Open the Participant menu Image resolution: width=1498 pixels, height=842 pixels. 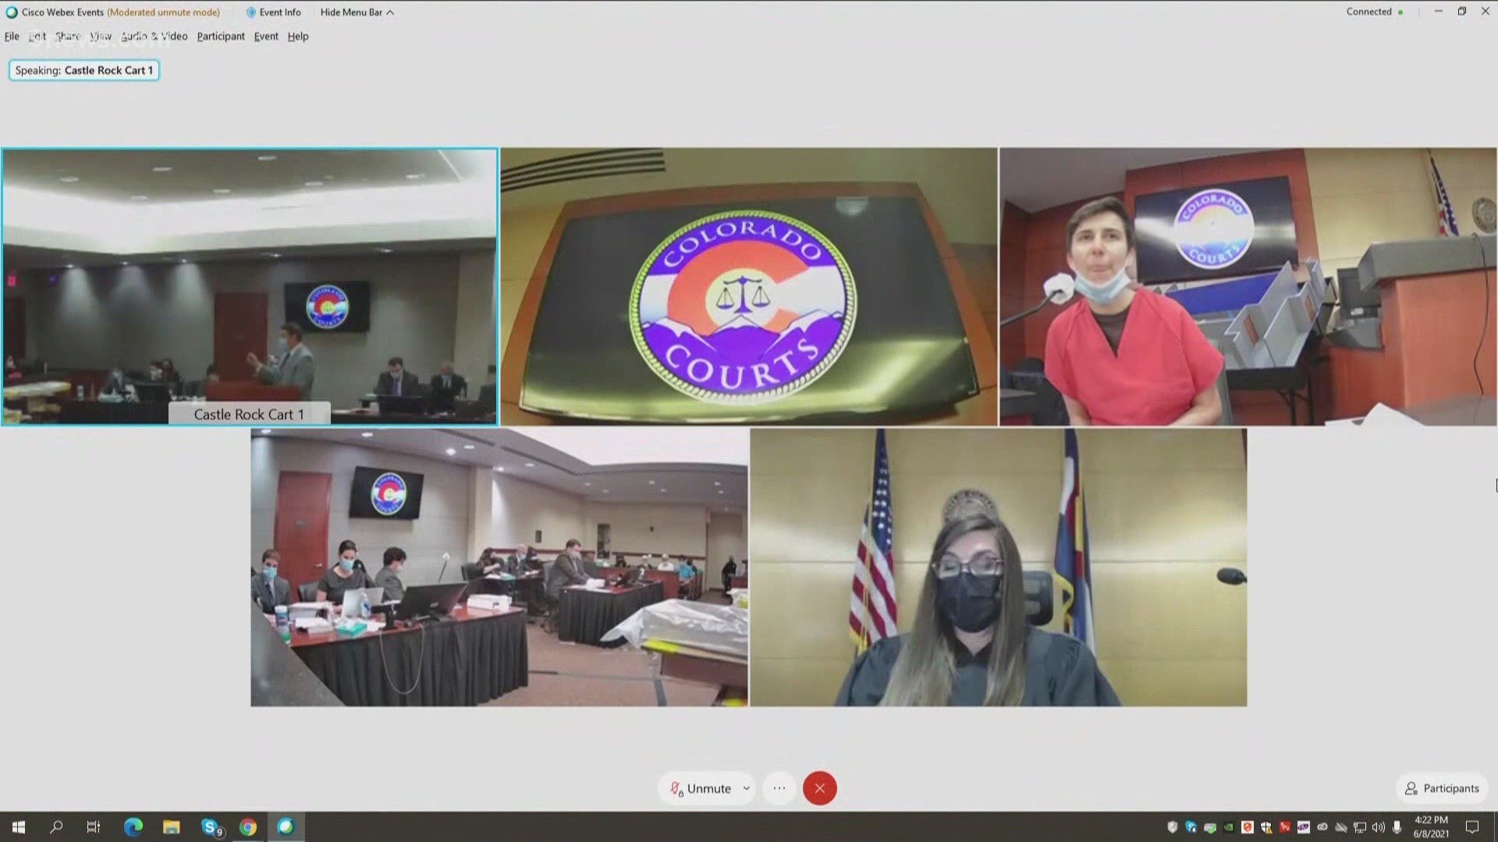click(221, 36)
